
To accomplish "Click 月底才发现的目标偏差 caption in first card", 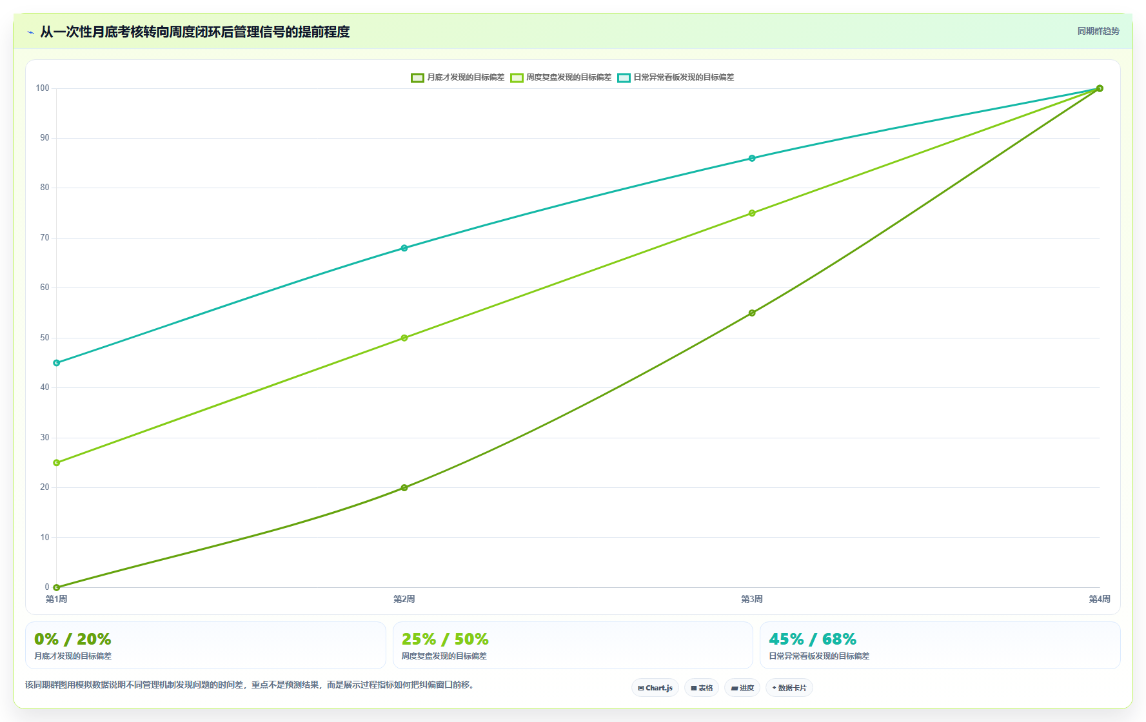I will pyautogui.click(x=73, y=656).
